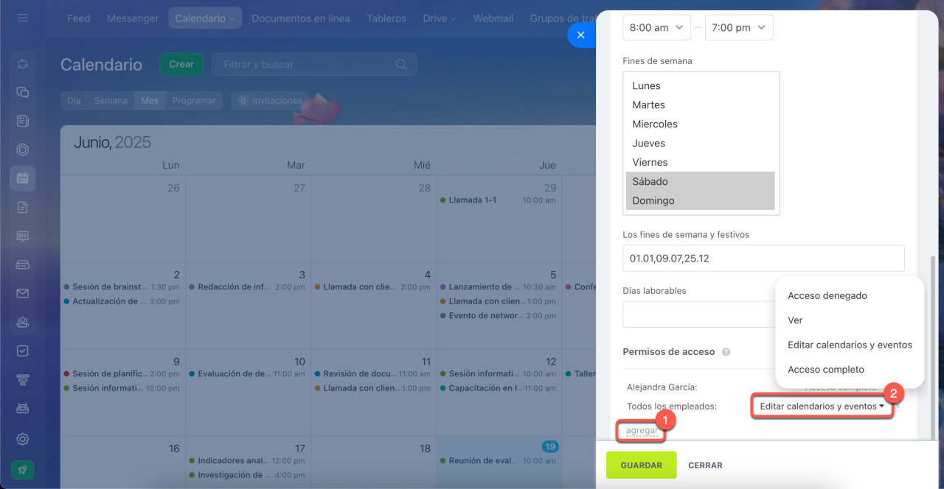Select Martes in Fines de semana list
The height and width of the screenshot is (489, 944).
coord(701,105)
